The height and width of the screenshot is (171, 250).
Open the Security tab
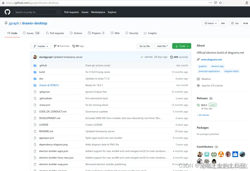click(x=132, y=33)
